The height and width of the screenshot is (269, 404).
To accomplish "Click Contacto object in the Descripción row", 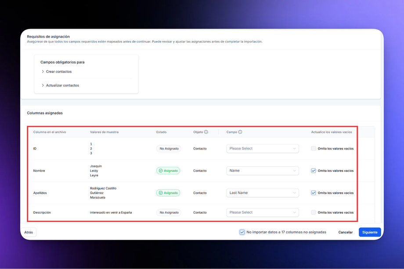I will tap(200, 212).
